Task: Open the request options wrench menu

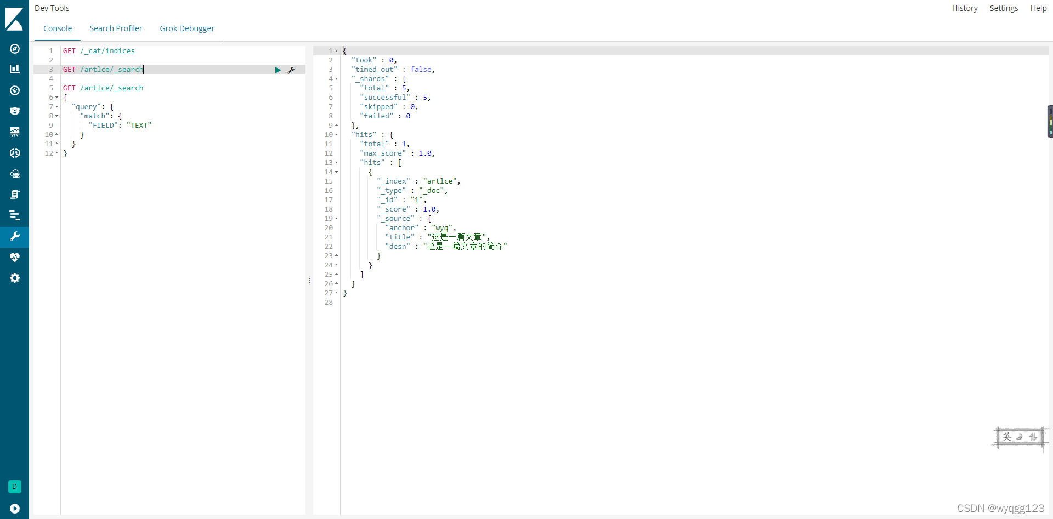Action: pos(291,70)
